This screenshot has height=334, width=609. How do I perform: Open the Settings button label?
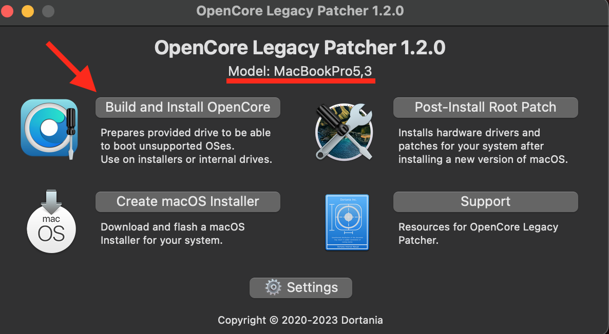pyautogui.click(x=312, y=287)
